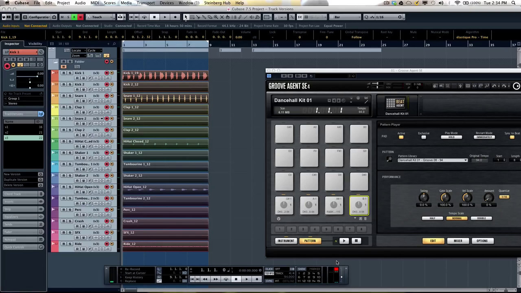Open Steinberg Hub menu
521x293 pixels.
pos(217,3)
